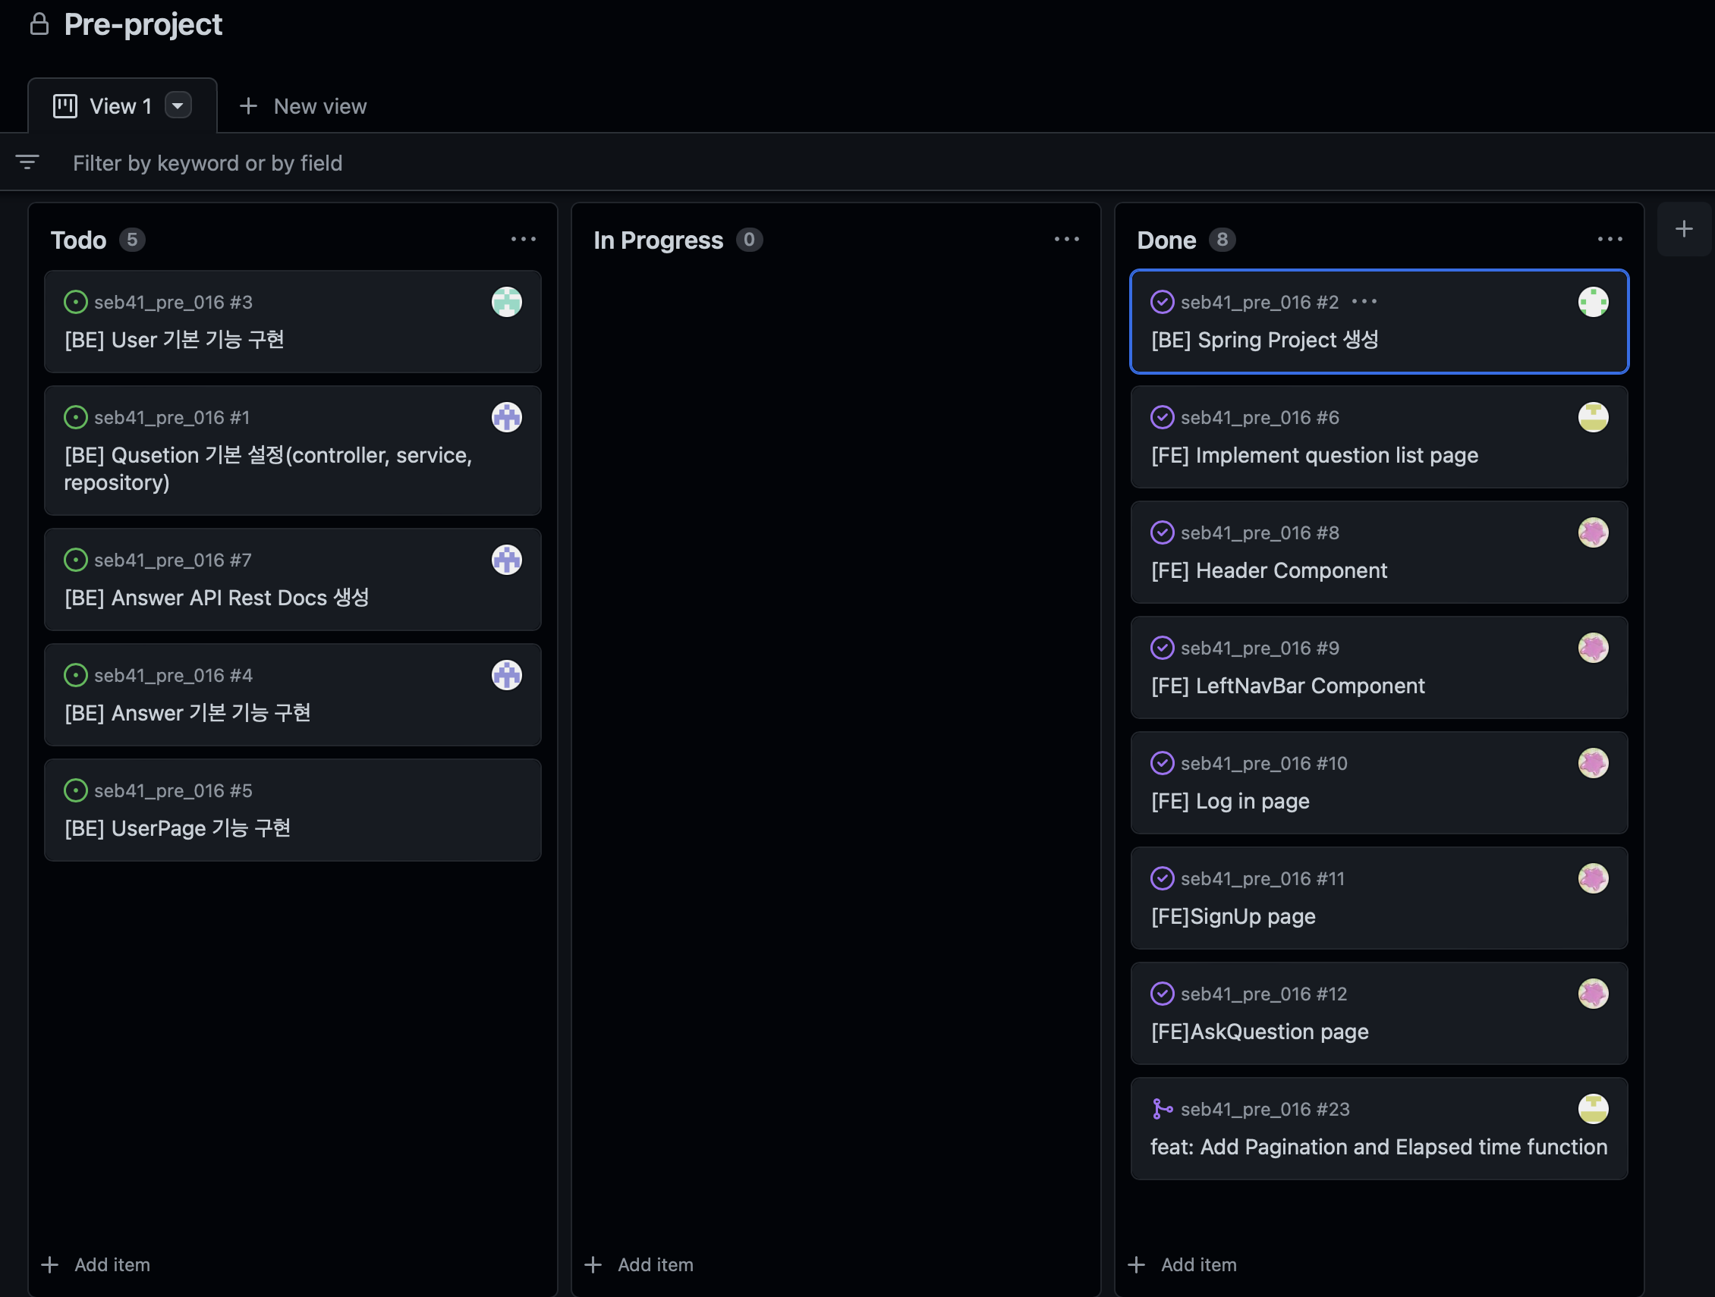Open Todo column options menu
Screen dimensions: 1715x1297
[x=524, y=240]
